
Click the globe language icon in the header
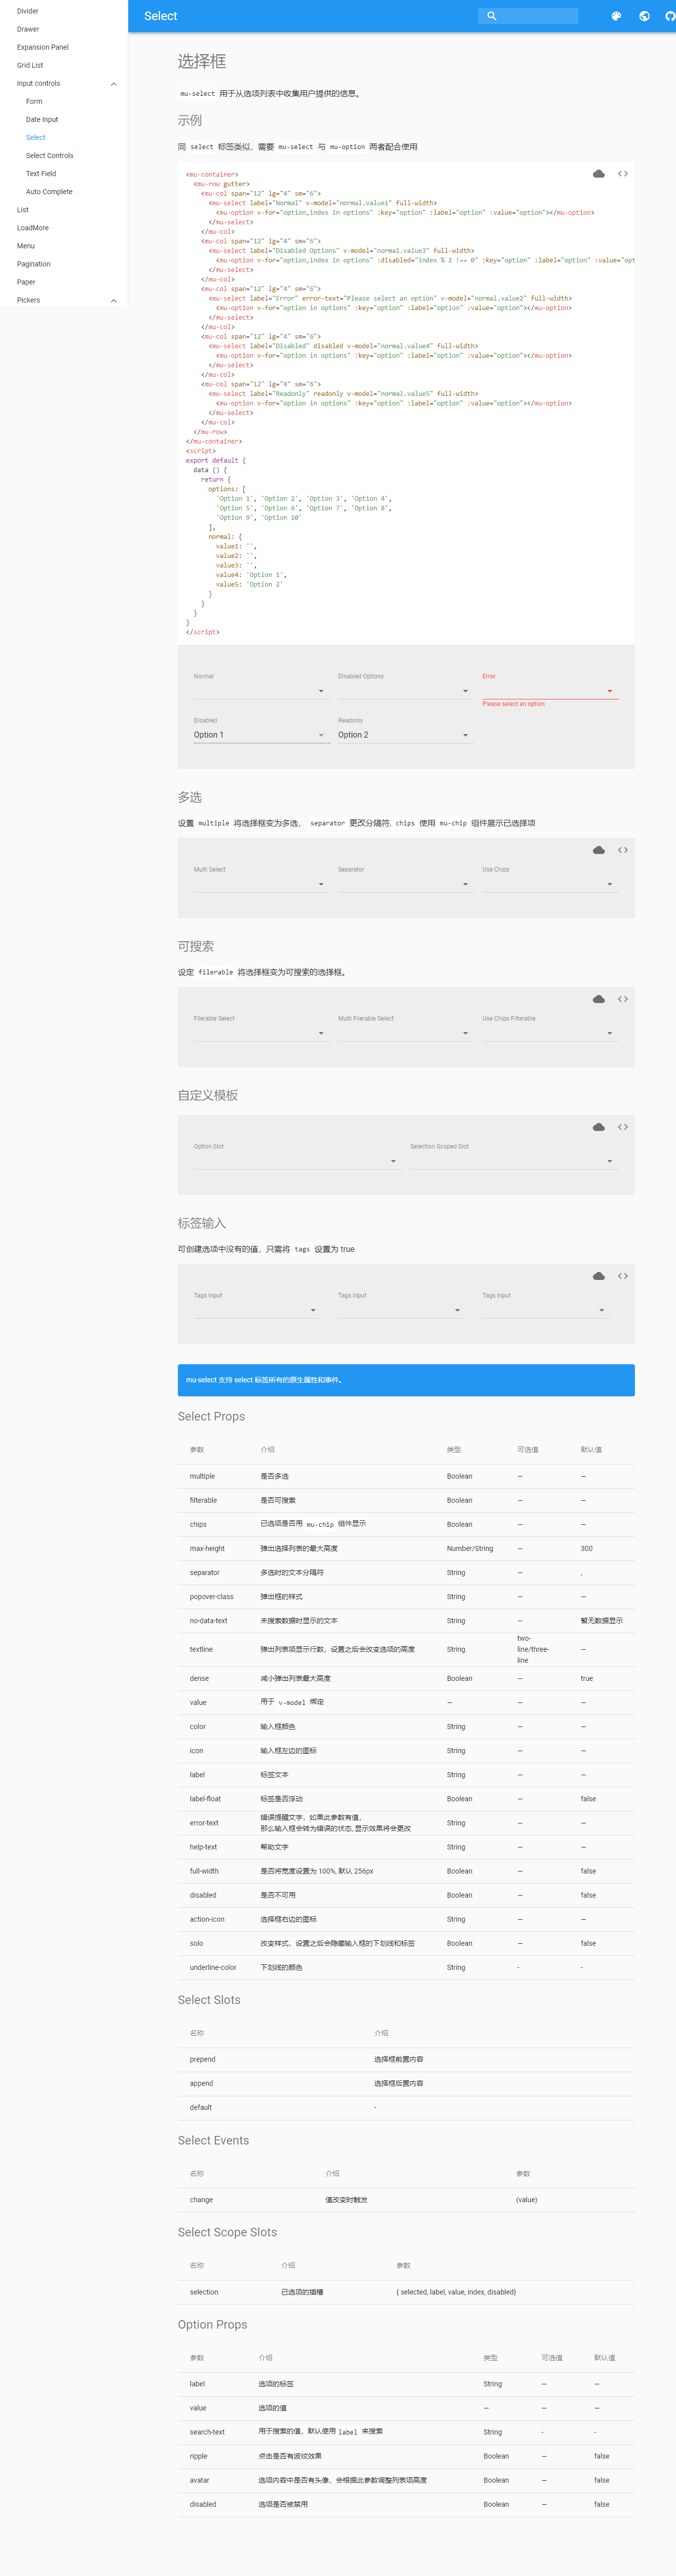(644, 16)
